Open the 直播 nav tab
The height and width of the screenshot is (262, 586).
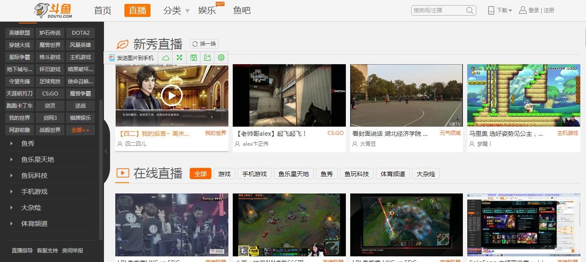pyautogui.click(x=137, y=10)
